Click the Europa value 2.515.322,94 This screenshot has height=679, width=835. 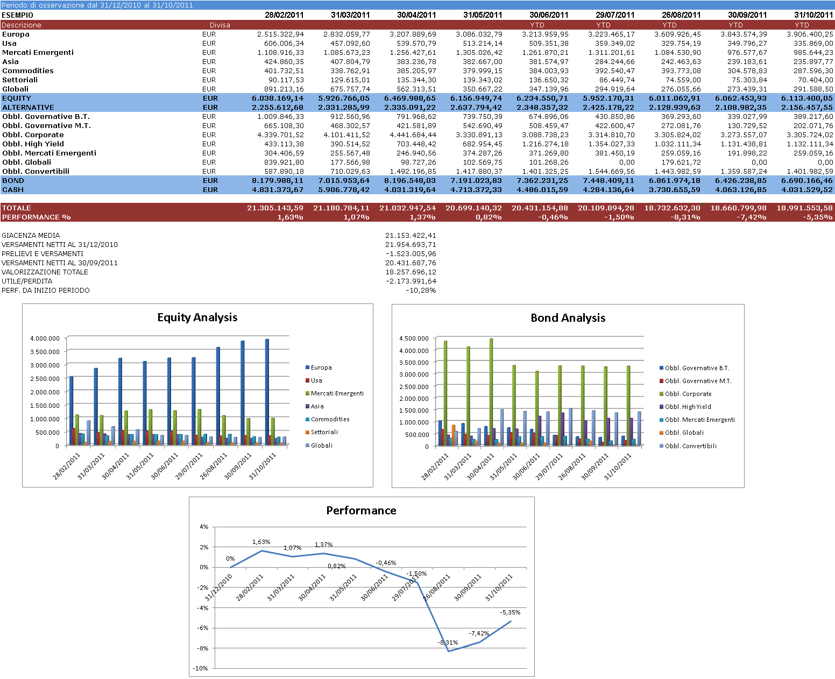coord(280,34)
